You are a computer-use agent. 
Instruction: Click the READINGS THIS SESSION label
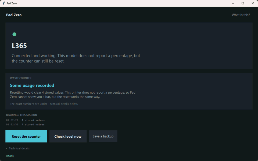tap(21, 115)
